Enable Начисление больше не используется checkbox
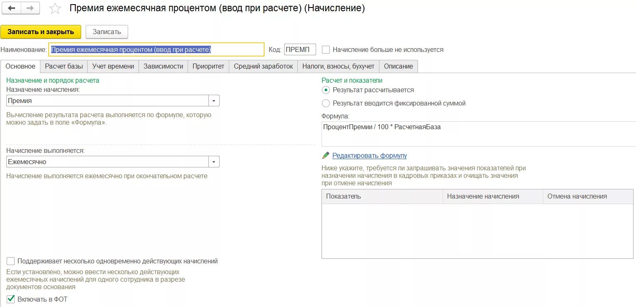 pos(326,49)
